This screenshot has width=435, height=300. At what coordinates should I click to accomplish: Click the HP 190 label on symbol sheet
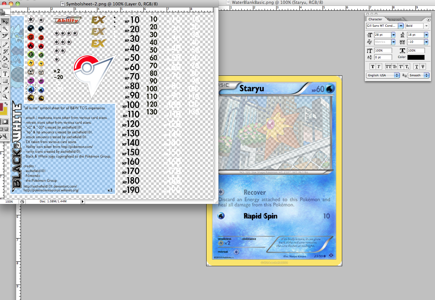(x=131, y=190)
